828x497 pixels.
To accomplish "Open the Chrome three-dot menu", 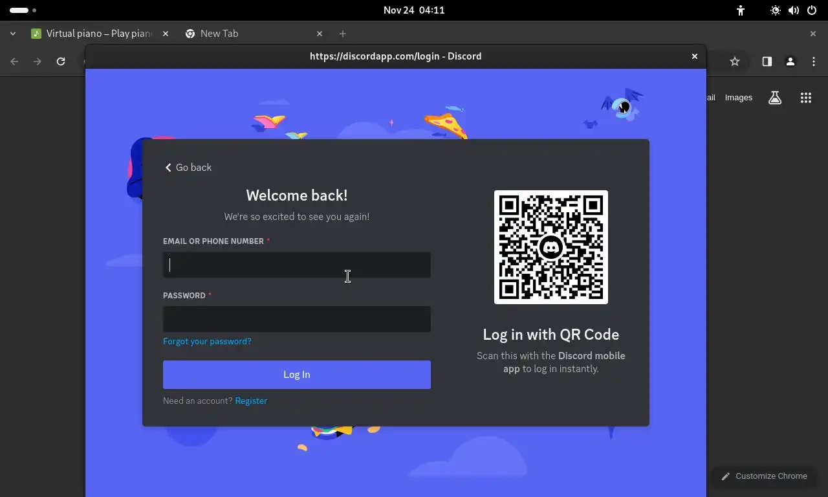I will pos(814,61).
